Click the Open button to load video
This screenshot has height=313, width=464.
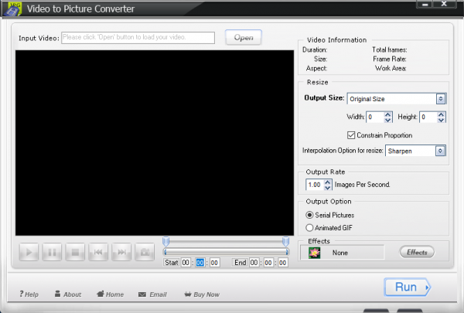pos(244,37)
